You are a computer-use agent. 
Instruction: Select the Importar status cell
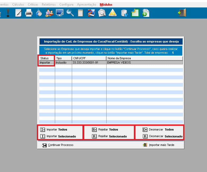[x=47, y=62]
